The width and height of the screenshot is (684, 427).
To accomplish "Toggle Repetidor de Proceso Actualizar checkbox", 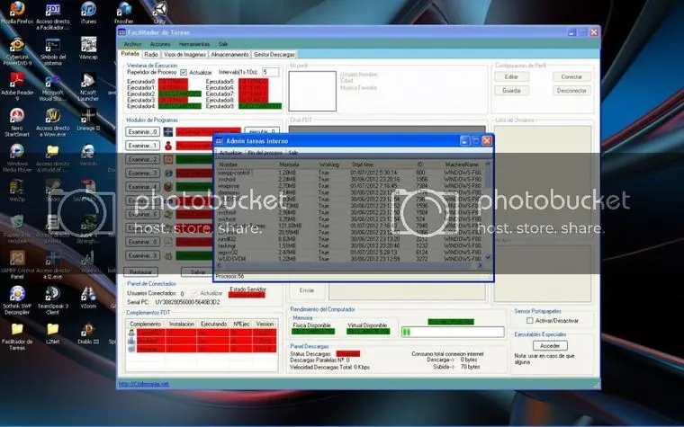I will (184, 72).
